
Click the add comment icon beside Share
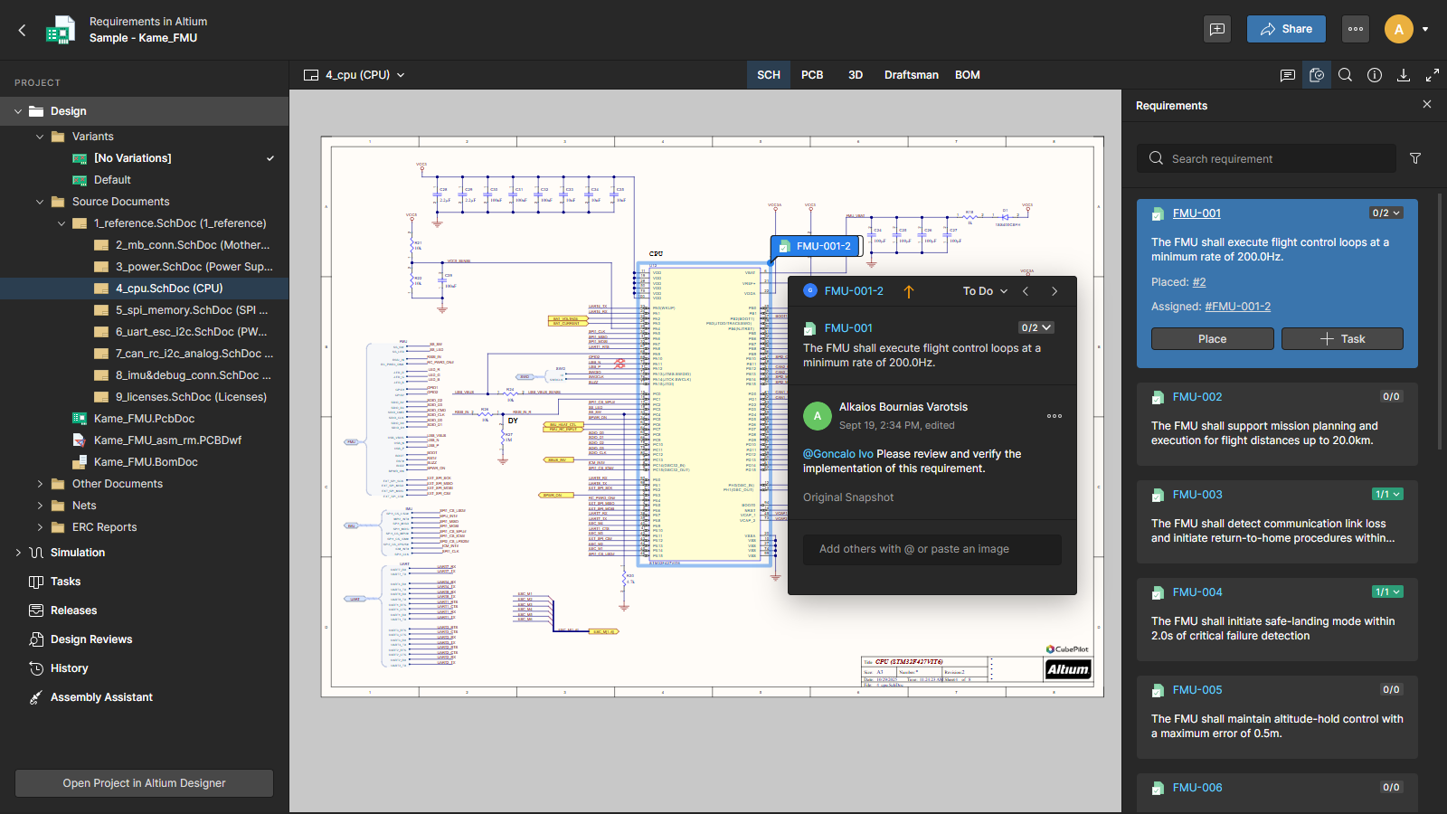[1217, 29]
